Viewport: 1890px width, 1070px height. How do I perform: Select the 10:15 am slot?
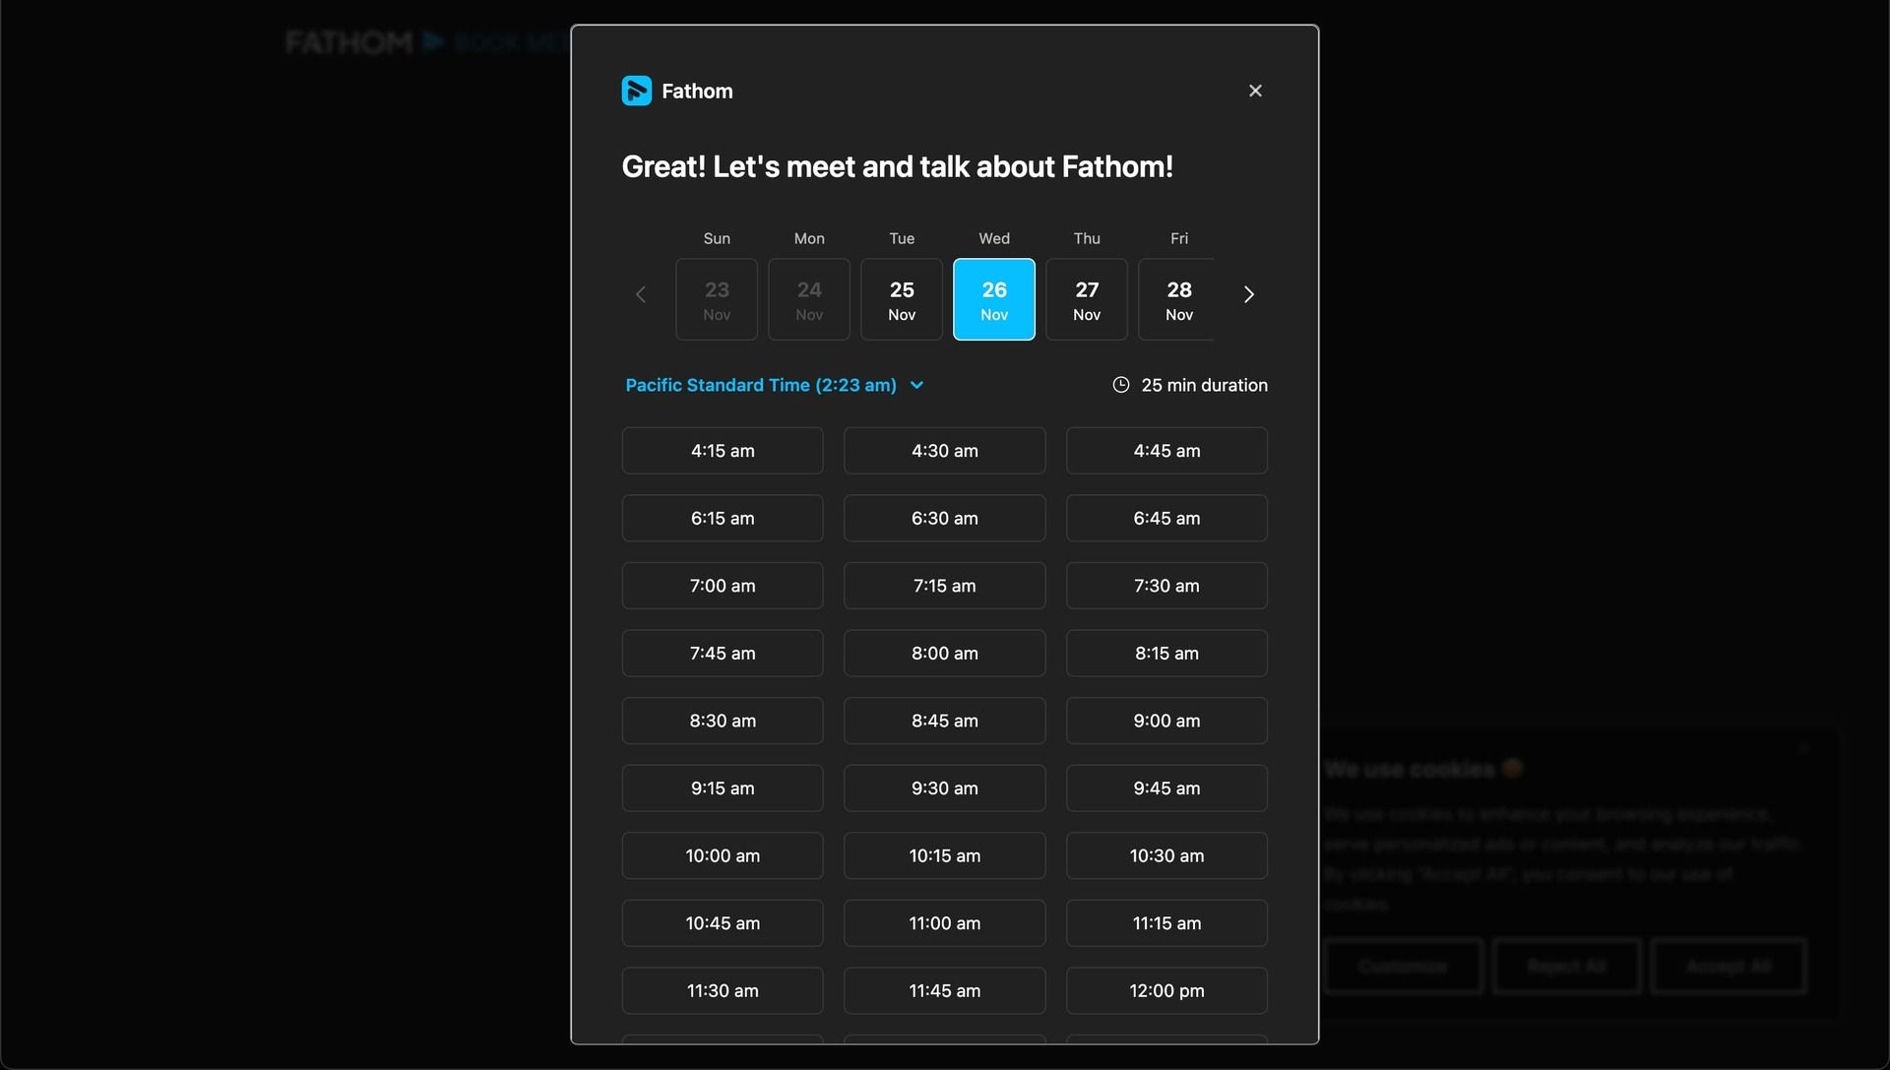(x=944, y=855)
